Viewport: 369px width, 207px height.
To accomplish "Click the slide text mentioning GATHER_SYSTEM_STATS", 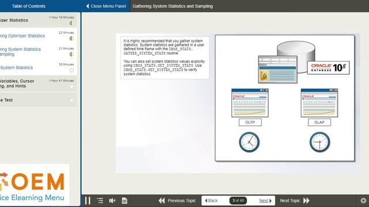I will pos(164,47).
